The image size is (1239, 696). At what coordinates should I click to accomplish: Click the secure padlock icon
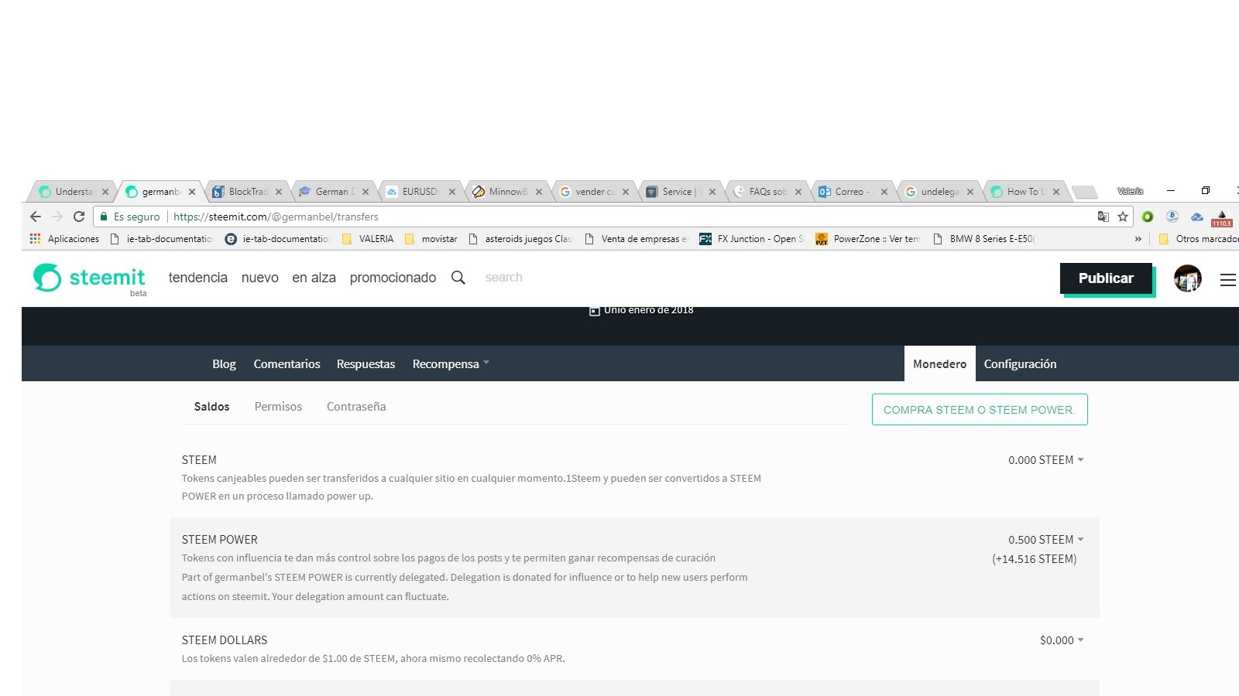point(104,217)
